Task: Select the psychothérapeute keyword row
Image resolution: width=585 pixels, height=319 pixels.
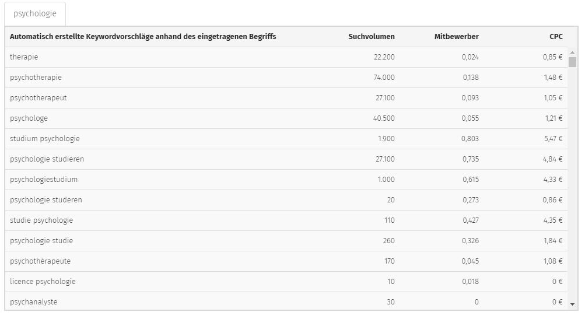Action: point(286,261)
